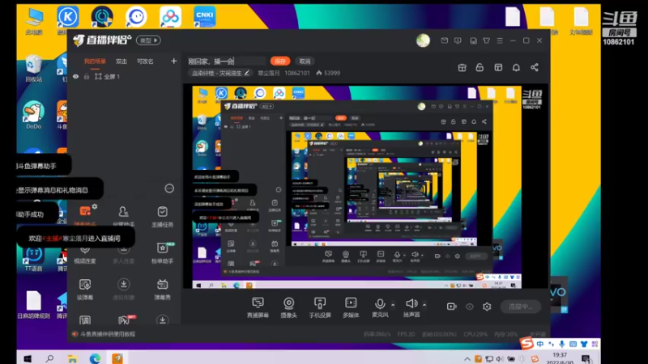Click the Sogou 中 input mode indicator
This screenshot has height=364, width=648.
pos(540,345)
